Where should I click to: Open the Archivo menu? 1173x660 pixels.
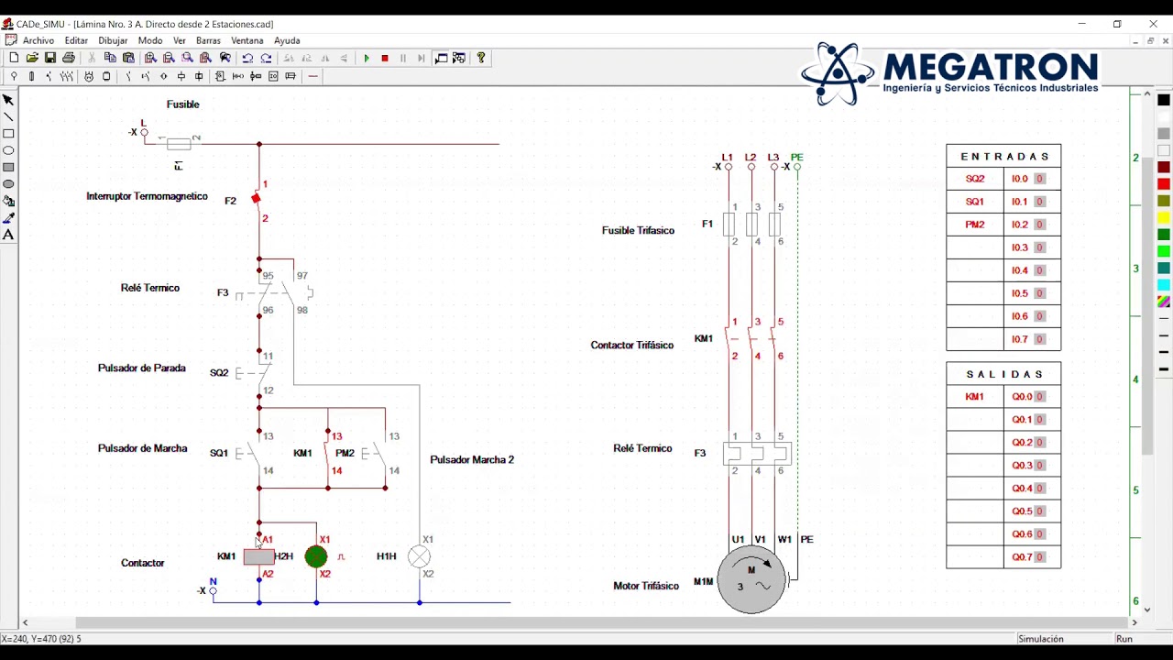(x=38, y=40)
